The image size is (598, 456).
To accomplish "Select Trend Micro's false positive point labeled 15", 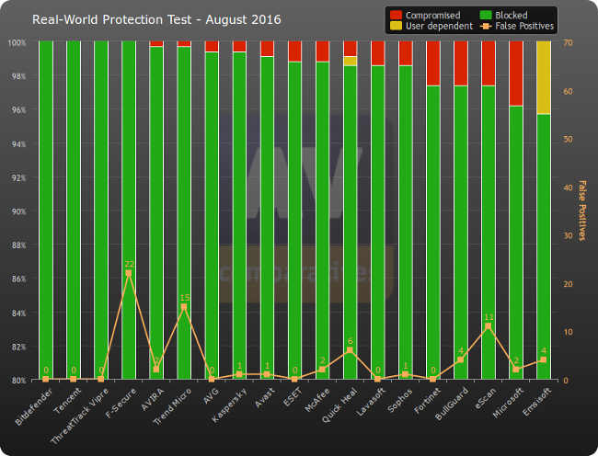I will tap(184, 307).
